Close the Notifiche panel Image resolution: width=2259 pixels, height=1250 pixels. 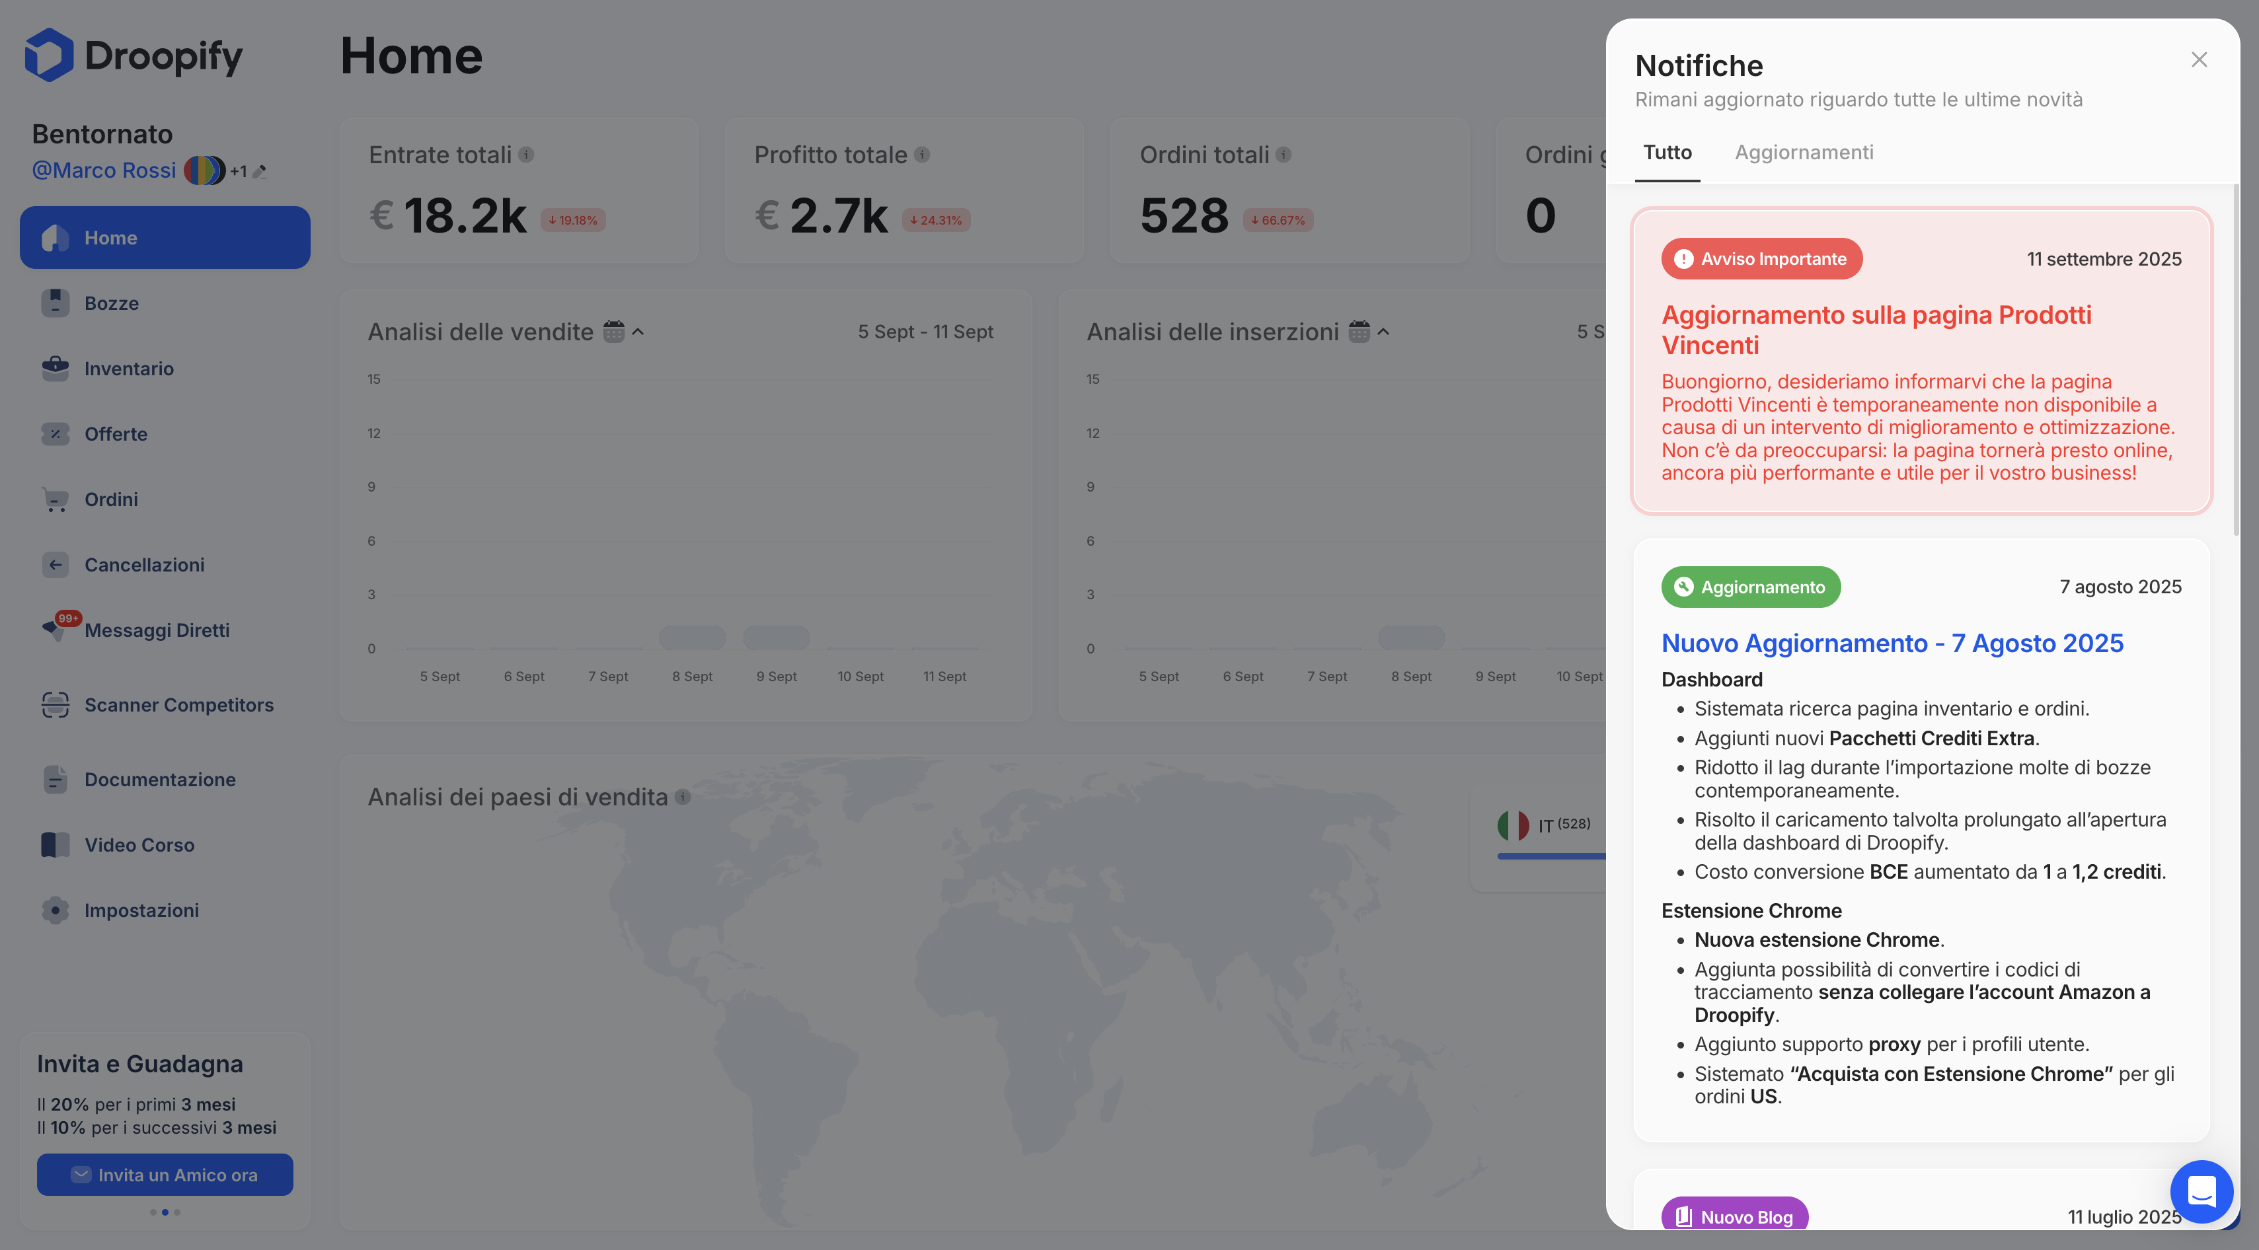[2198, 59]
